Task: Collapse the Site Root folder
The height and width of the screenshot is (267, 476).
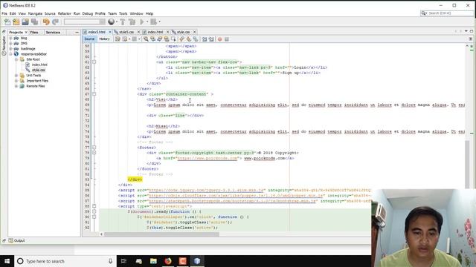Action: pos(16,59)
